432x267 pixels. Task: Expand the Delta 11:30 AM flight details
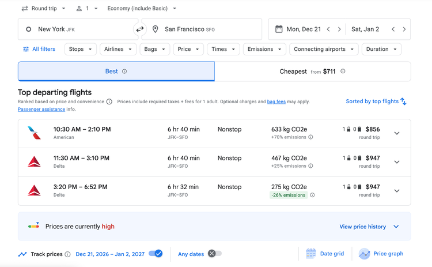(397, 162)
